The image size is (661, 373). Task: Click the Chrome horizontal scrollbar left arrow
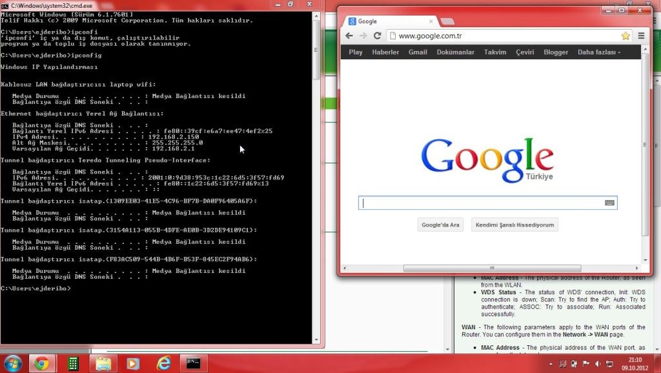(345, 268)
